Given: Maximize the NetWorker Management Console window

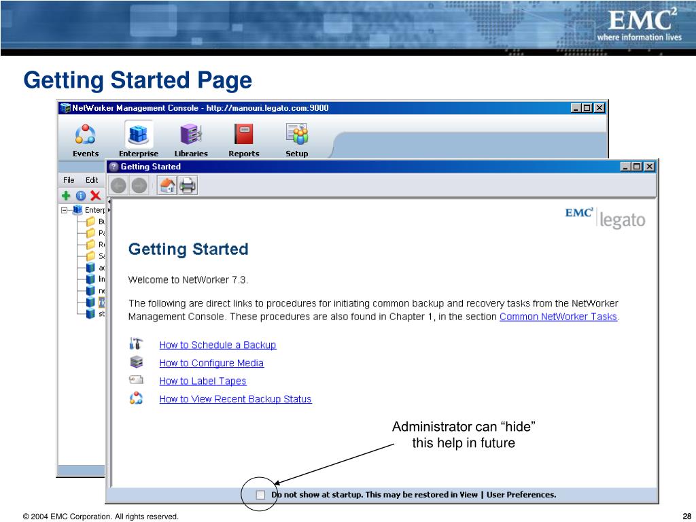Looking at the screenshot, I should (x=587, y=108).
